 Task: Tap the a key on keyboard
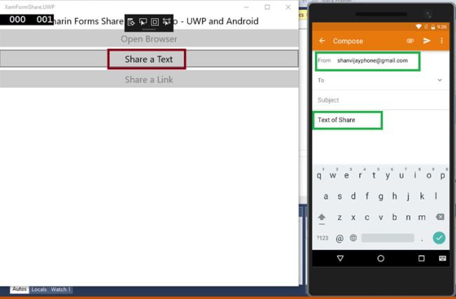(x=326, y=197)
